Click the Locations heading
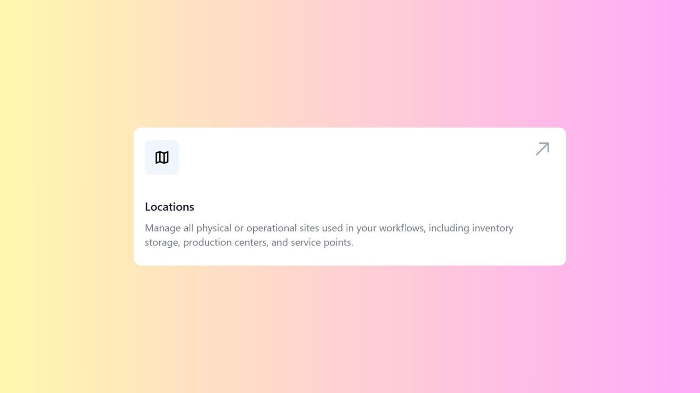 169,207
